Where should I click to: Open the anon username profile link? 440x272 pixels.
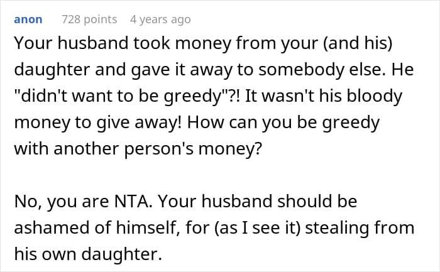tap(28, 19)
